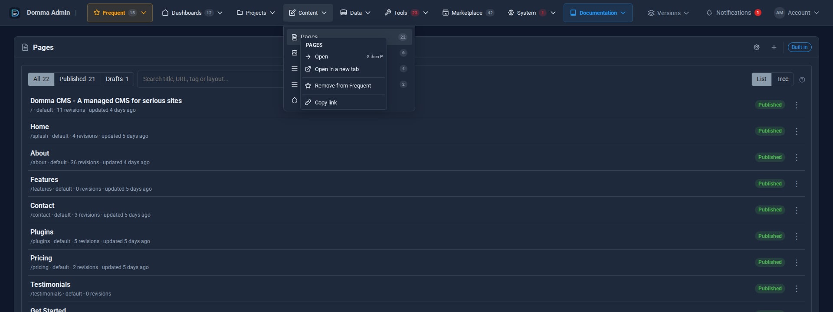Image resolution: width=833 pixels, height=312 pixels.
Task: Expand the Projects dropdown menu
Action: (x=256, y=13)
